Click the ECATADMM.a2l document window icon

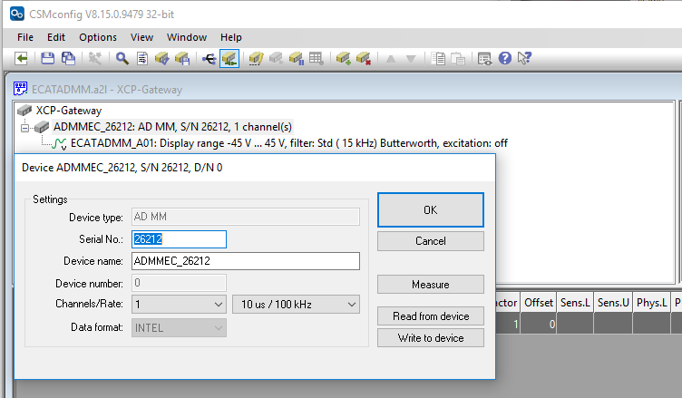21,89
